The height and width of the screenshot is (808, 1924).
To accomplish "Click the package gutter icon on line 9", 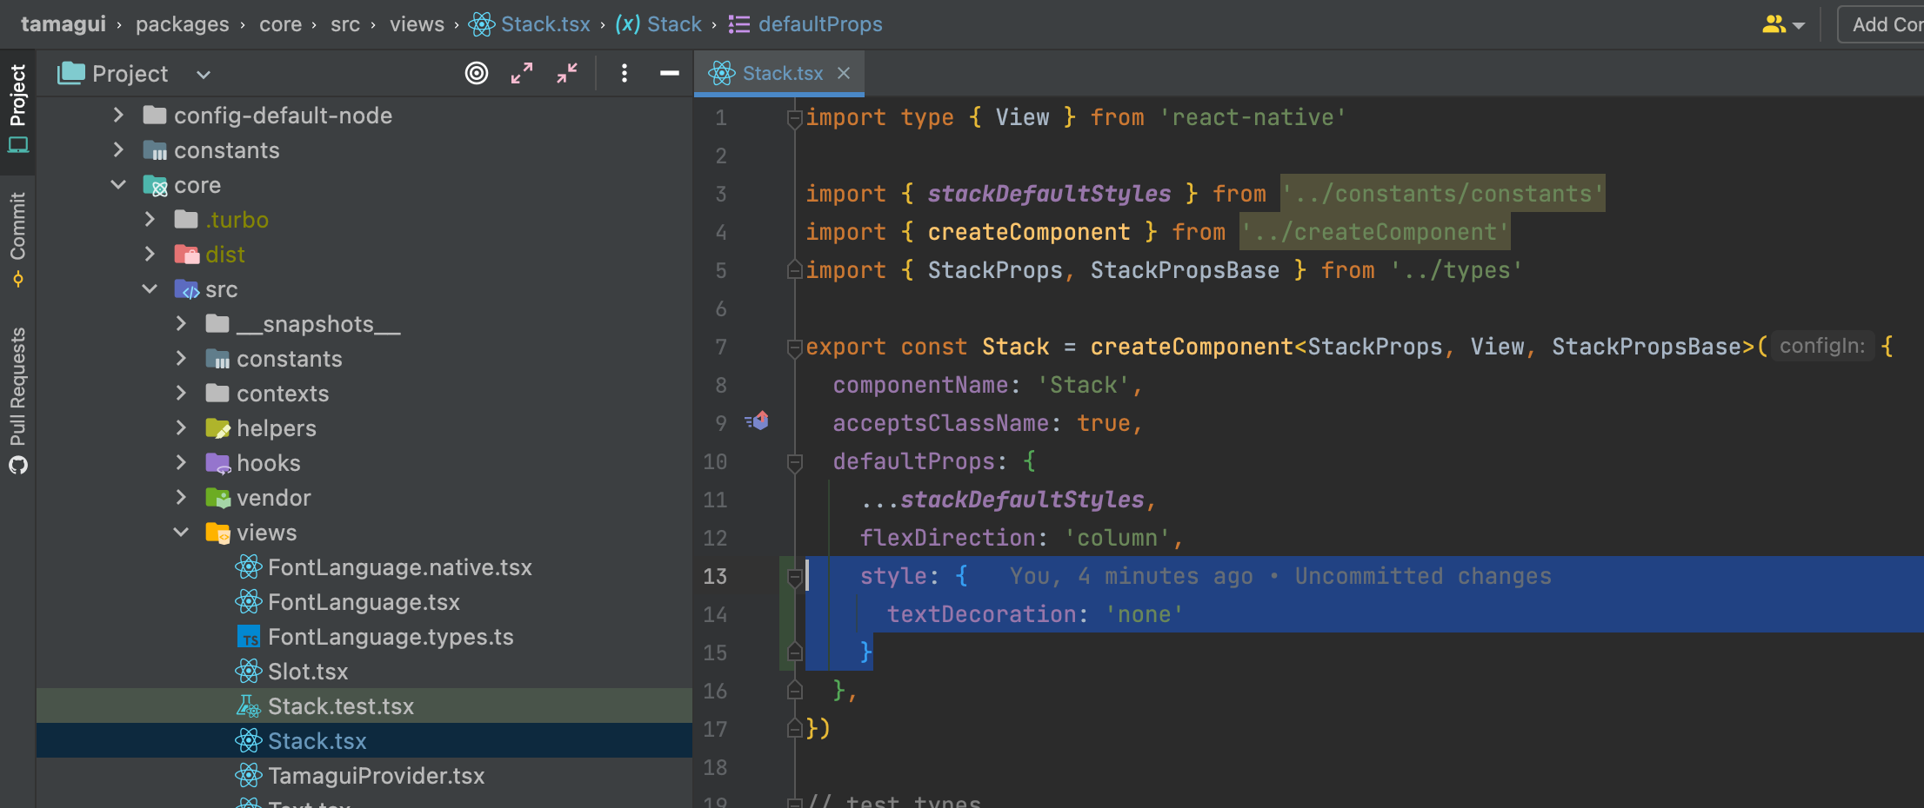I will coord(757,421).
